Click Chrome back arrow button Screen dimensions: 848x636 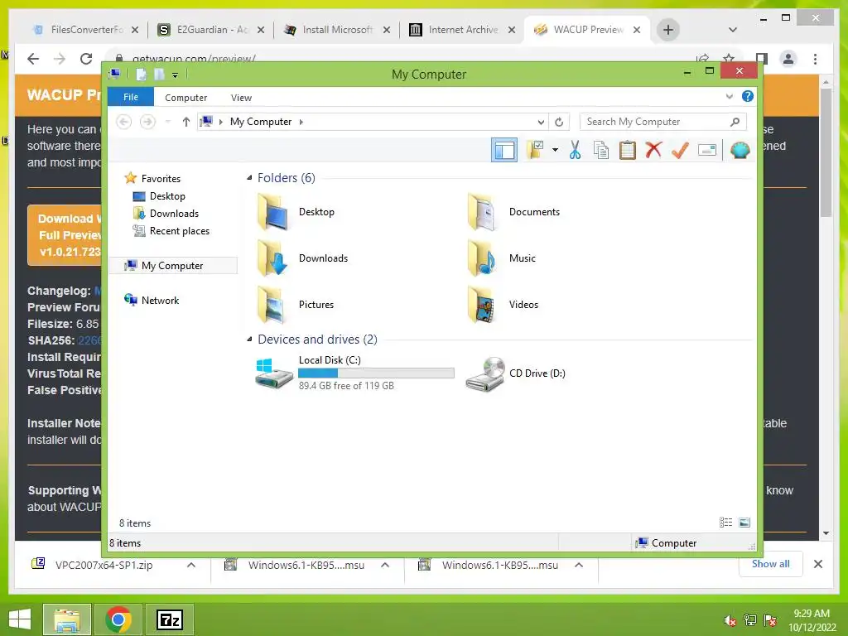[x=33, y=59]
